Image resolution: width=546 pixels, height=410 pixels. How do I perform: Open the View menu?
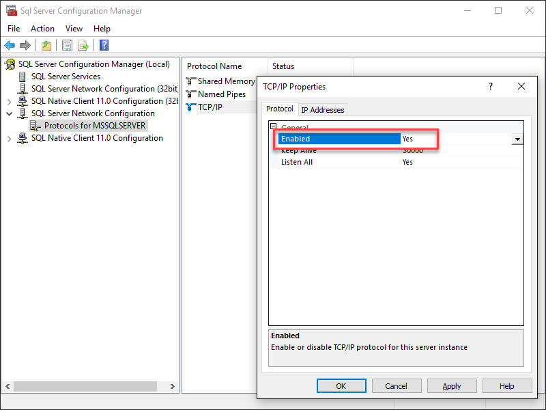click(74, 29)
